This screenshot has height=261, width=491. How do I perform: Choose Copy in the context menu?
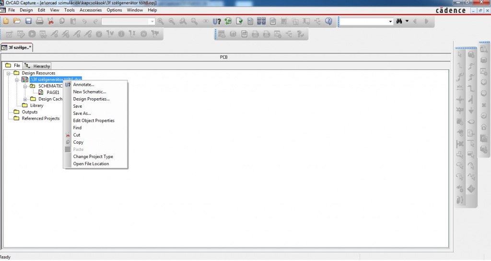pos(95,142)
